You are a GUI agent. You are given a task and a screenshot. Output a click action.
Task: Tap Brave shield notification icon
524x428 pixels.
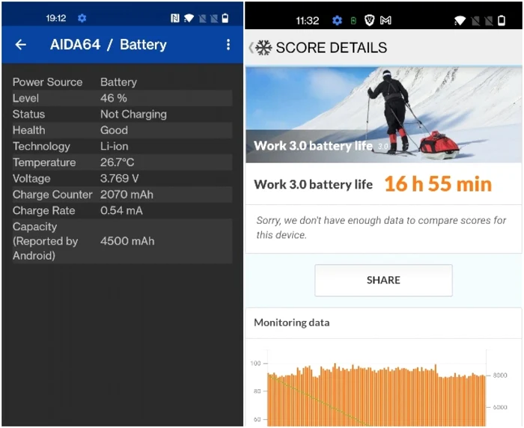(369, 21)
